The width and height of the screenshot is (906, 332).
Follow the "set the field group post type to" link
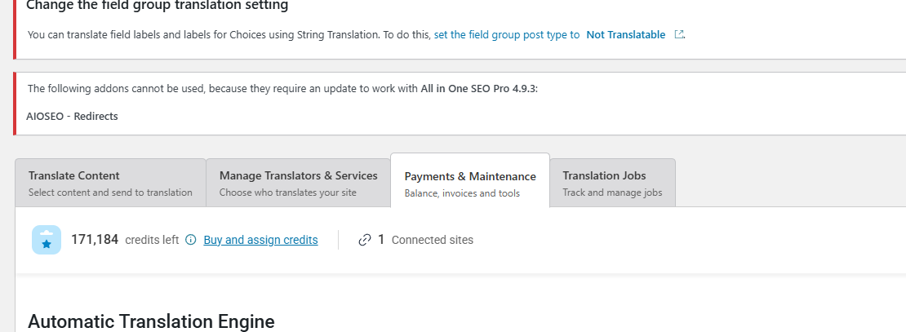[x=507, y=35]
